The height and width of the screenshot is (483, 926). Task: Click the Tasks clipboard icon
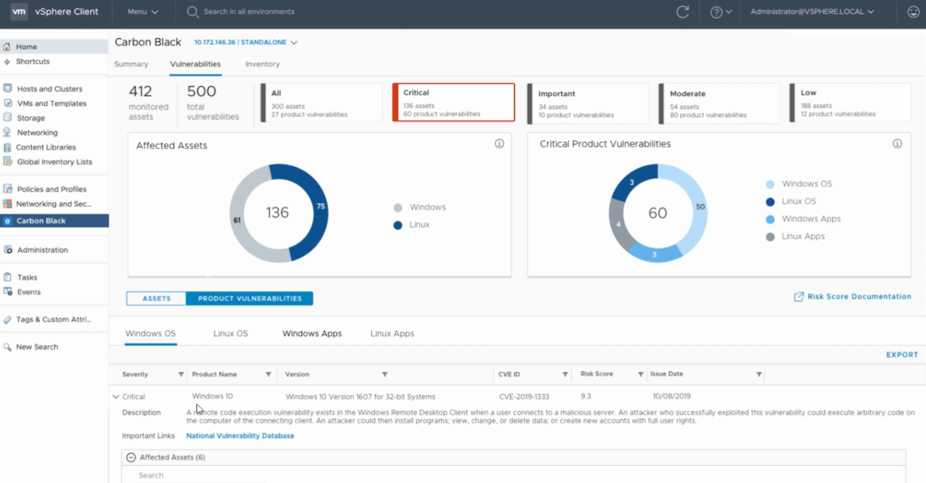[8, 277]
